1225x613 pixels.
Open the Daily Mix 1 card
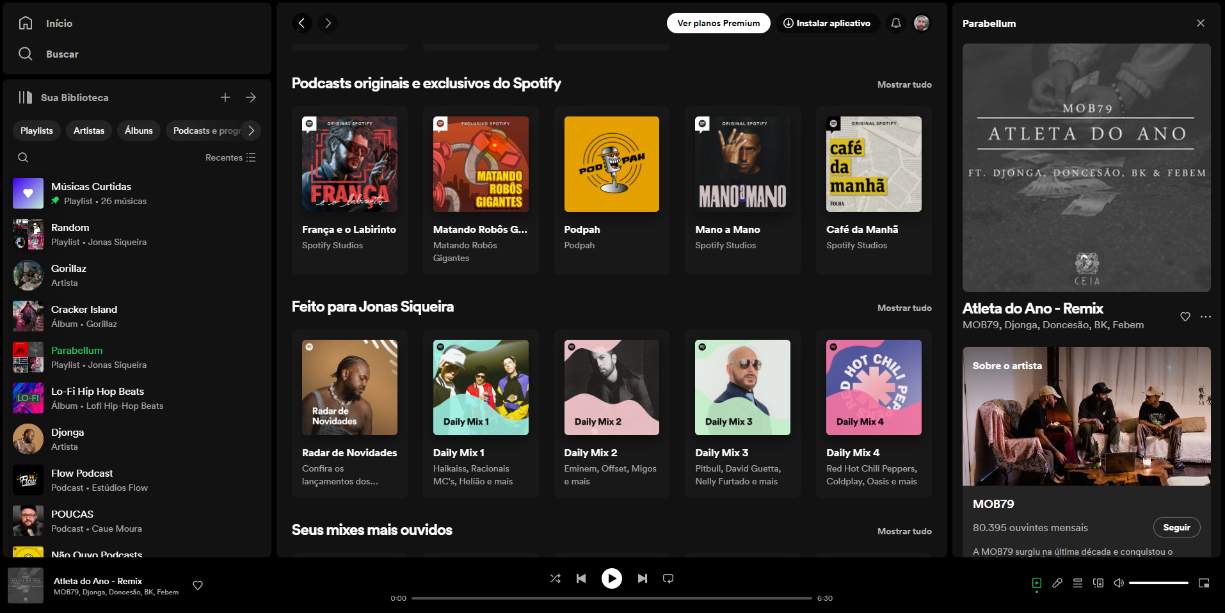coord(481,413)
